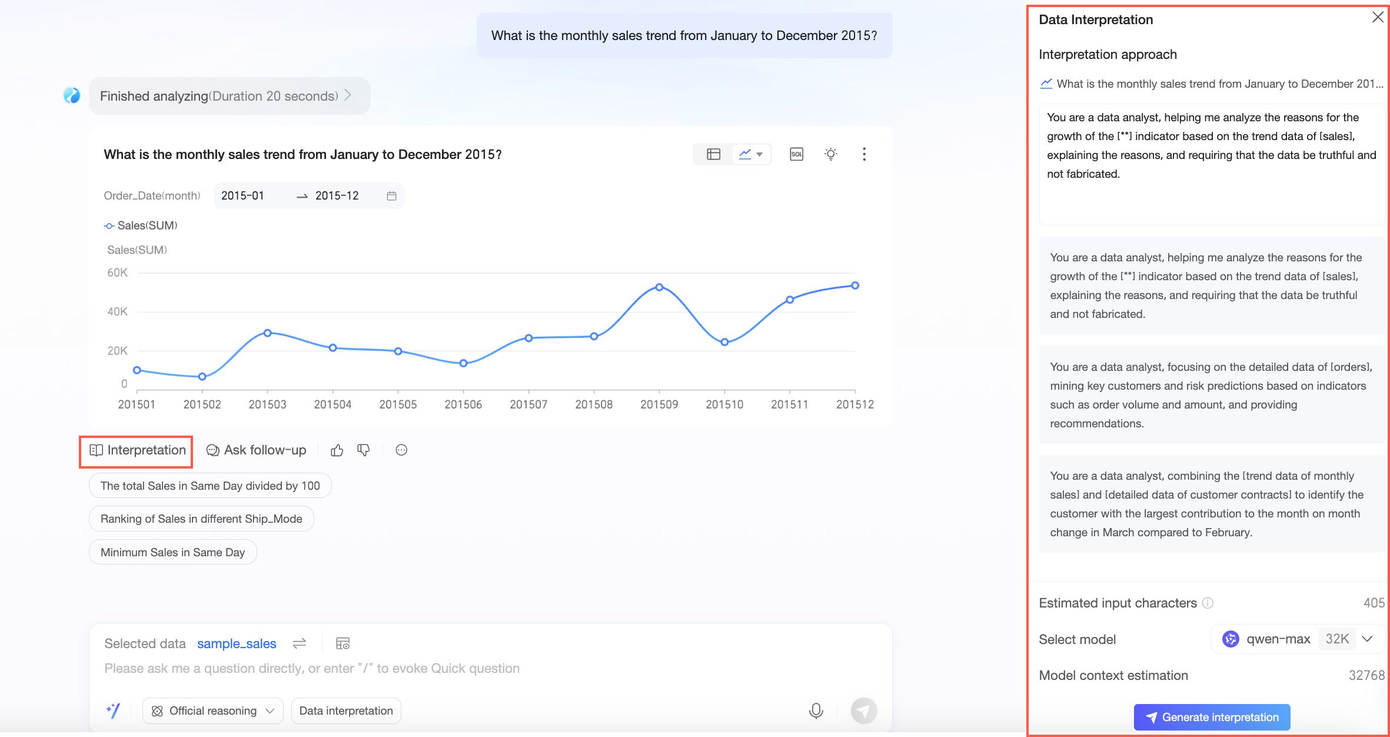Click the thumbs up feedback icon

click(337, 450)
